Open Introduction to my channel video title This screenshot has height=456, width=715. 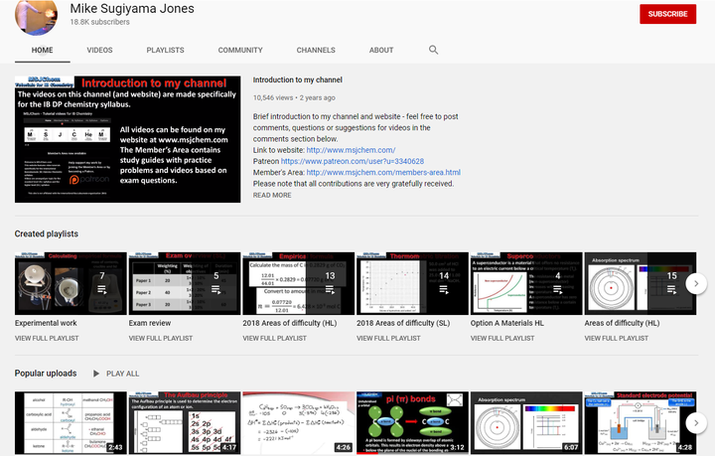[297, 79]
